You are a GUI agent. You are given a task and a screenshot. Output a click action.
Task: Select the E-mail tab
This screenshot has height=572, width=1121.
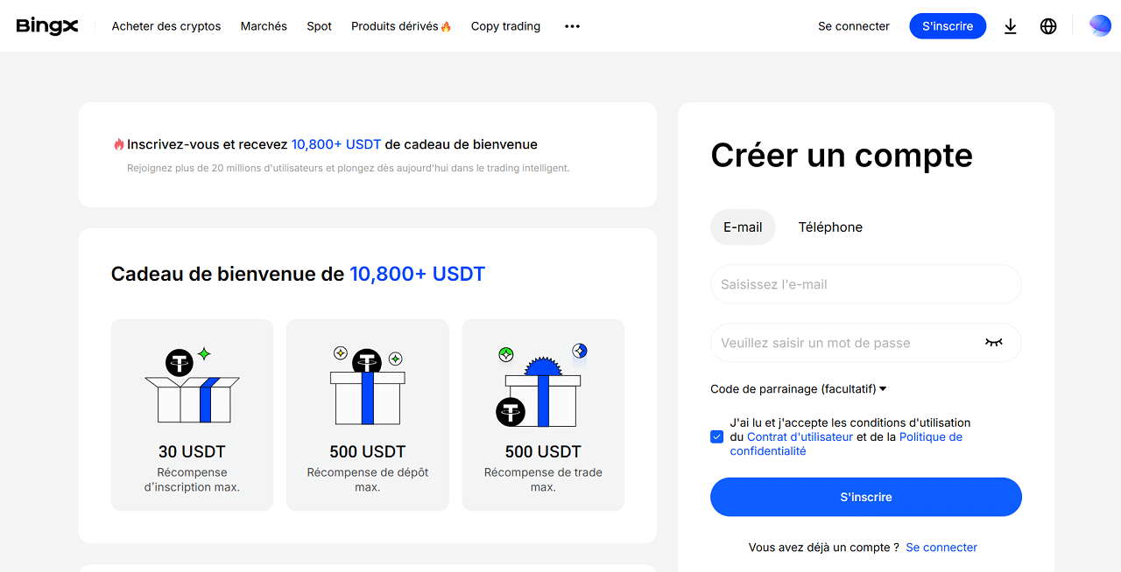point(743,227)
